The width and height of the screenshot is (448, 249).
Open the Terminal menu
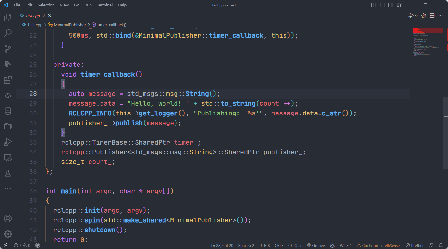tap(105, 5)
